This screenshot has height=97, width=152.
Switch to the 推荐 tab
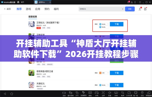click(x=19, y=9)
